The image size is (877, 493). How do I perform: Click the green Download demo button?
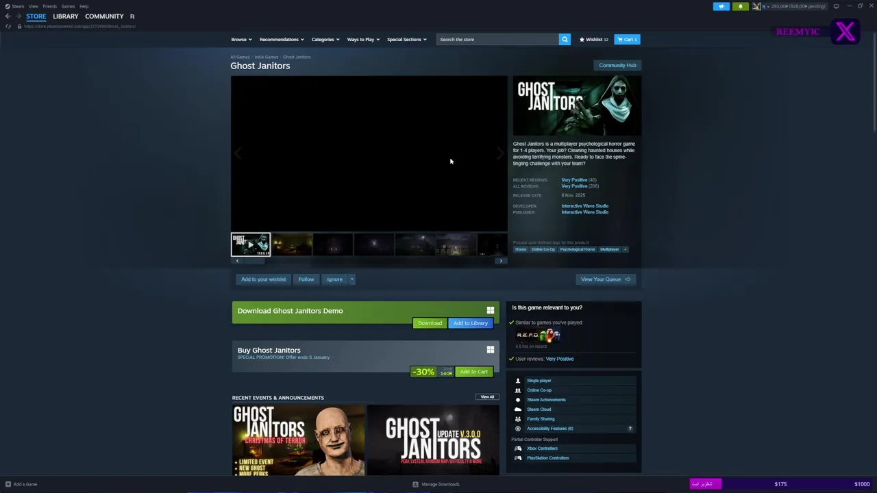430,323
